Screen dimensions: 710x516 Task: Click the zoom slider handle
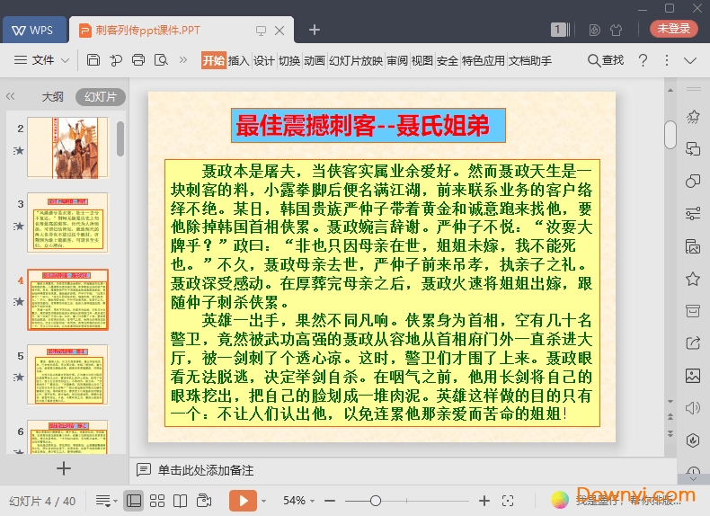(x=376, y=501)
